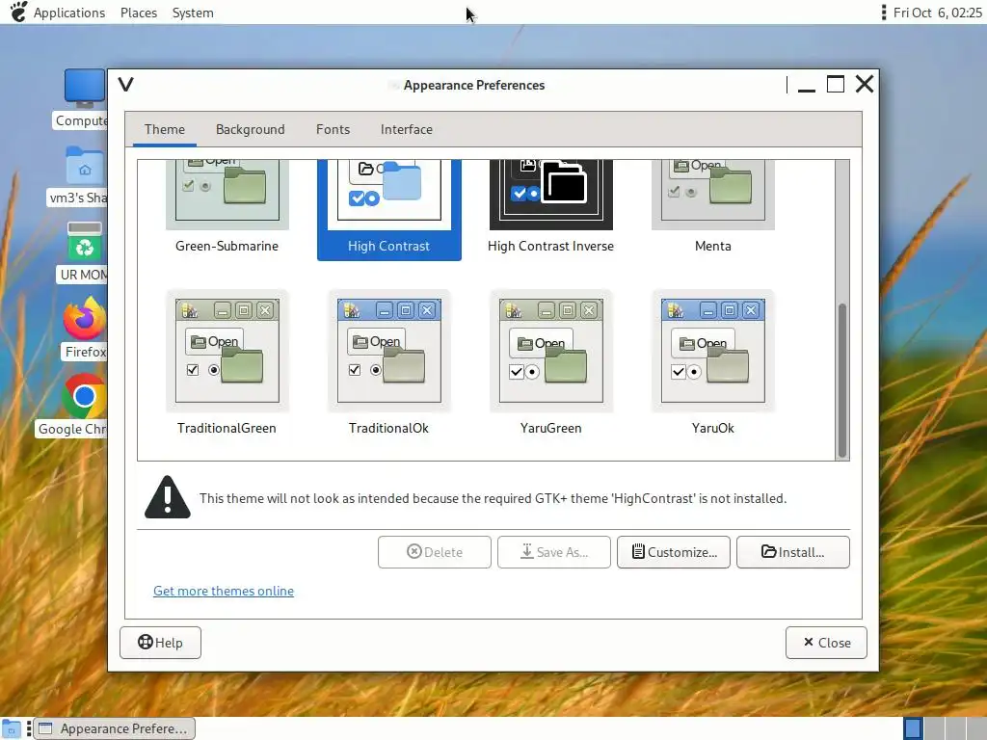987x740 pixels.
Task: Launch Google Chrome from the desktop
Action: (x=85, y=396)
